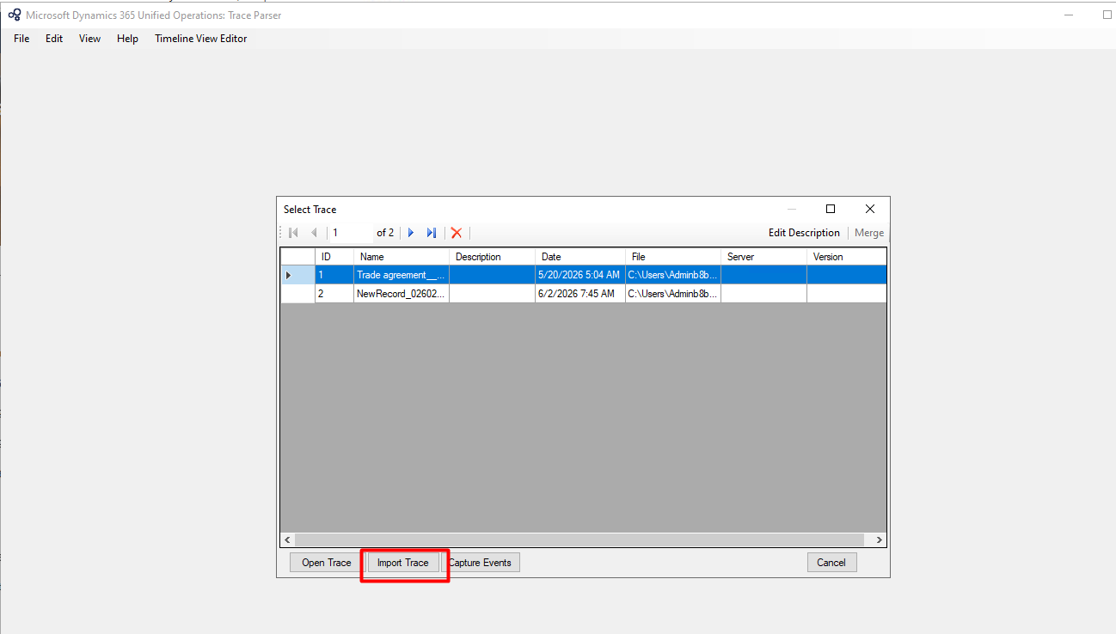The image size is (1116, 634).
Task: Select the Trade agreement trace name cell
Action: point(401,275)
